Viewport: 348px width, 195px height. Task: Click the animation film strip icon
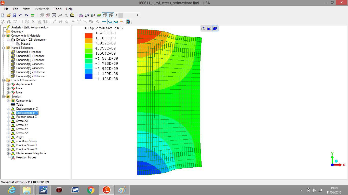pyautogui.click(x=128, y=22)
